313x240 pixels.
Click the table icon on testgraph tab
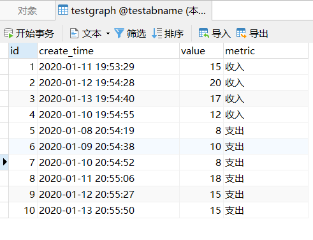tap(63, 10)
